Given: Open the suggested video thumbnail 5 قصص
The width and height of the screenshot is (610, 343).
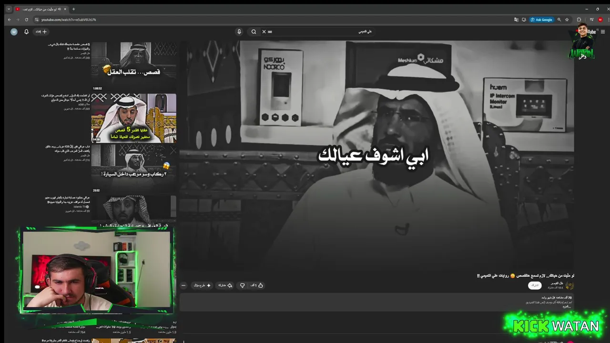Looking at the screenshot, I should pyautogui.click(x=133, y=118).
